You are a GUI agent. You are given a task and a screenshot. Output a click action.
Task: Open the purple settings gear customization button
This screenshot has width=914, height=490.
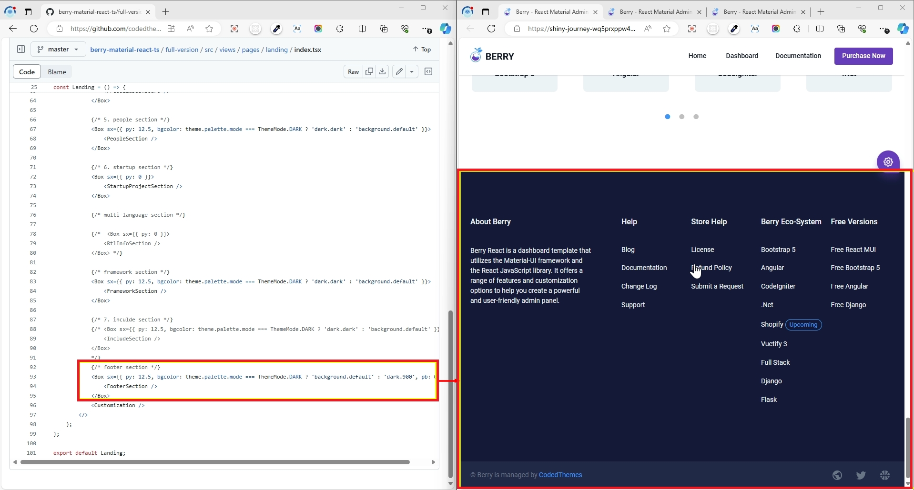coord(888,162)
